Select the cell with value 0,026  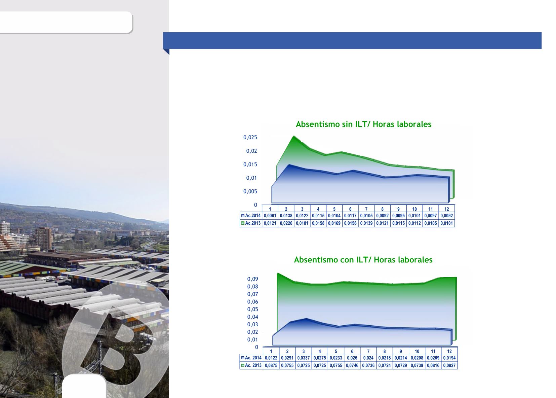point(352,358)
